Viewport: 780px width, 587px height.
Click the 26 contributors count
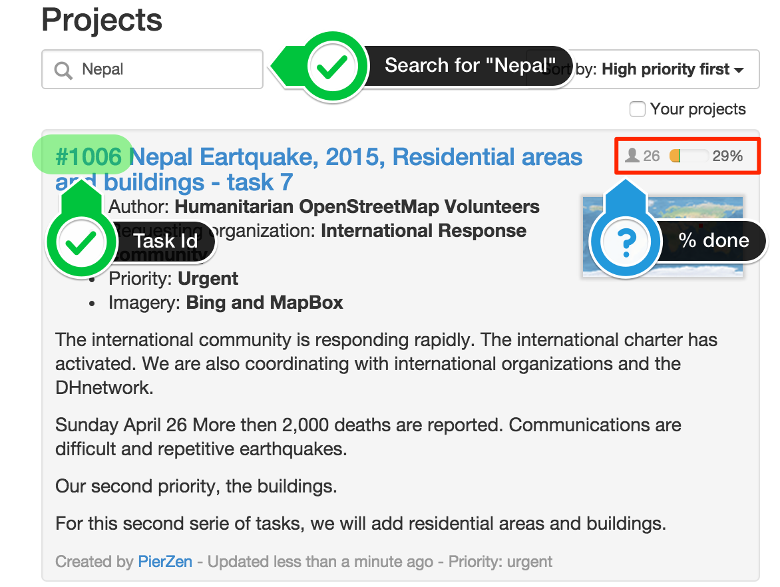pyautogui.click(x=651, y=156)
